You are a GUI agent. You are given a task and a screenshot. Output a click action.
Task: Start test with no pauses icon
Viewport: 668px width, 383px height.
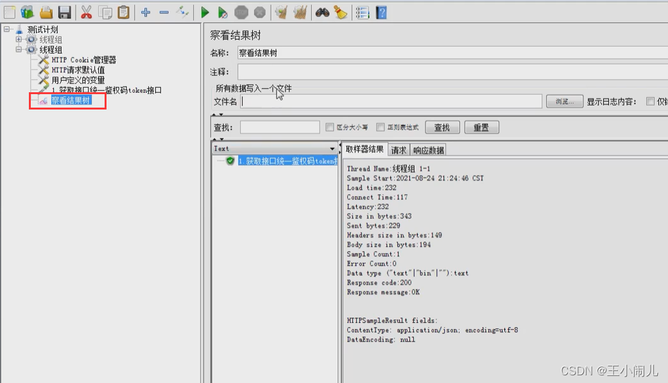[223, 12]
